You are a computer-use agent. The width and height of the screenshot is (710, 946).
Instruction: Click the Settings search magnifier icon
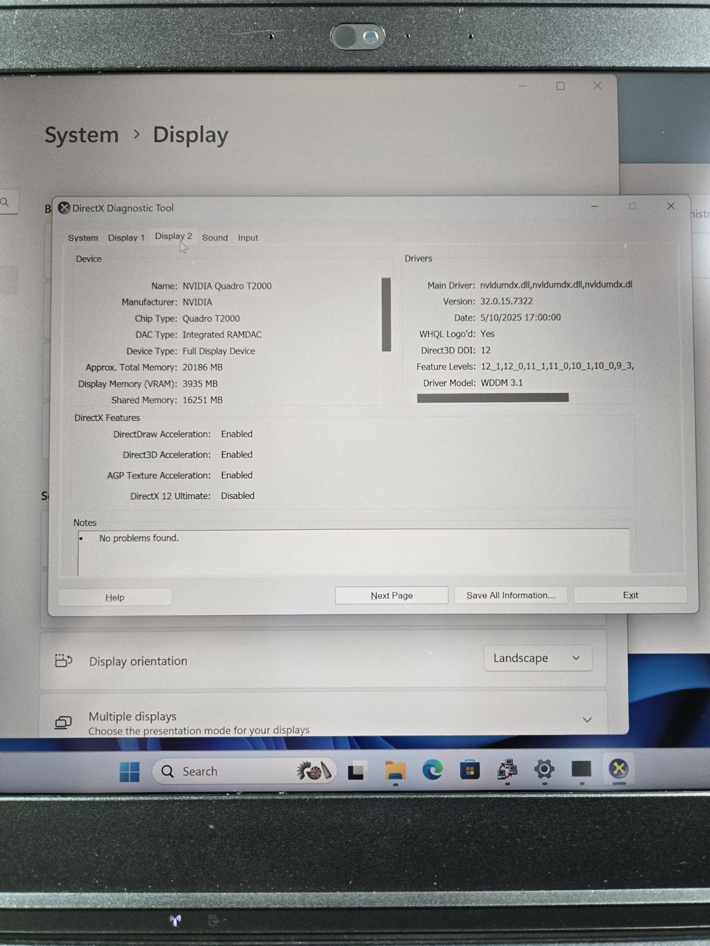(5, 202)
